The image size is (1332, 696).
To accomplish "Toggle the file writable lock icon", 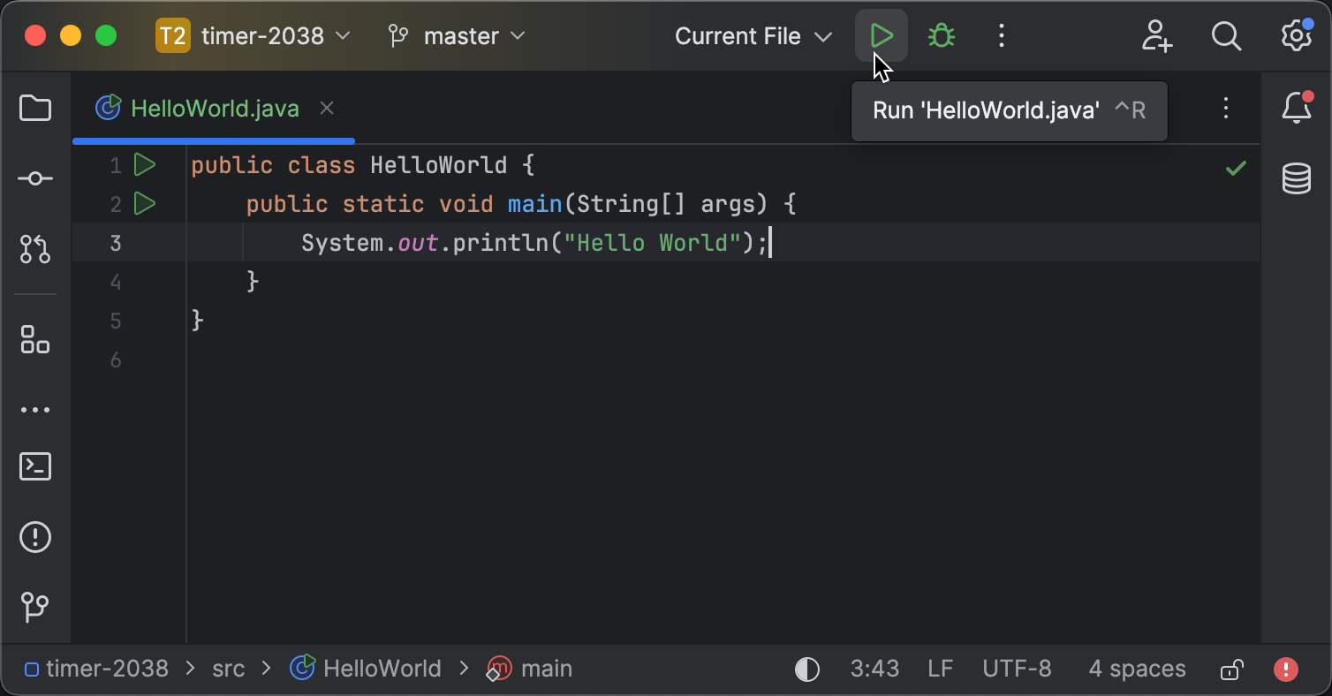I will pyautogui.click(x=1231, y=669).
